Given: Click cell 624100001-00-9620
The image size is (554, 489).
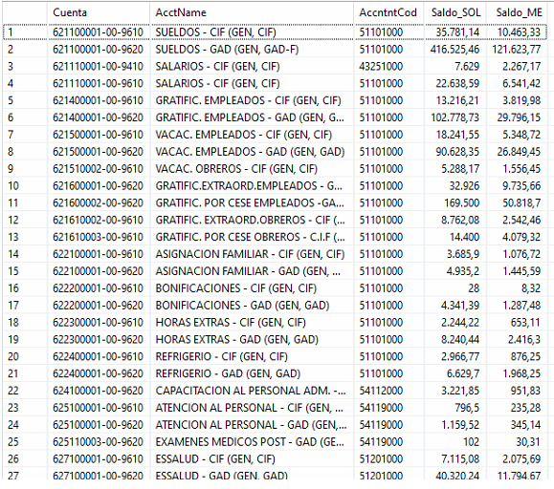Looking at the screenshot, I should pos(99,391).
